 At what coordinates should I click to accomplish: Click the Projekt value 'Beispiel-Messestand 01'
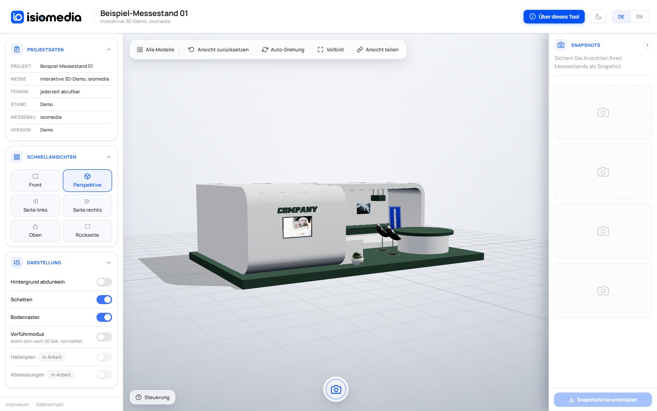(x=67, y=66)
